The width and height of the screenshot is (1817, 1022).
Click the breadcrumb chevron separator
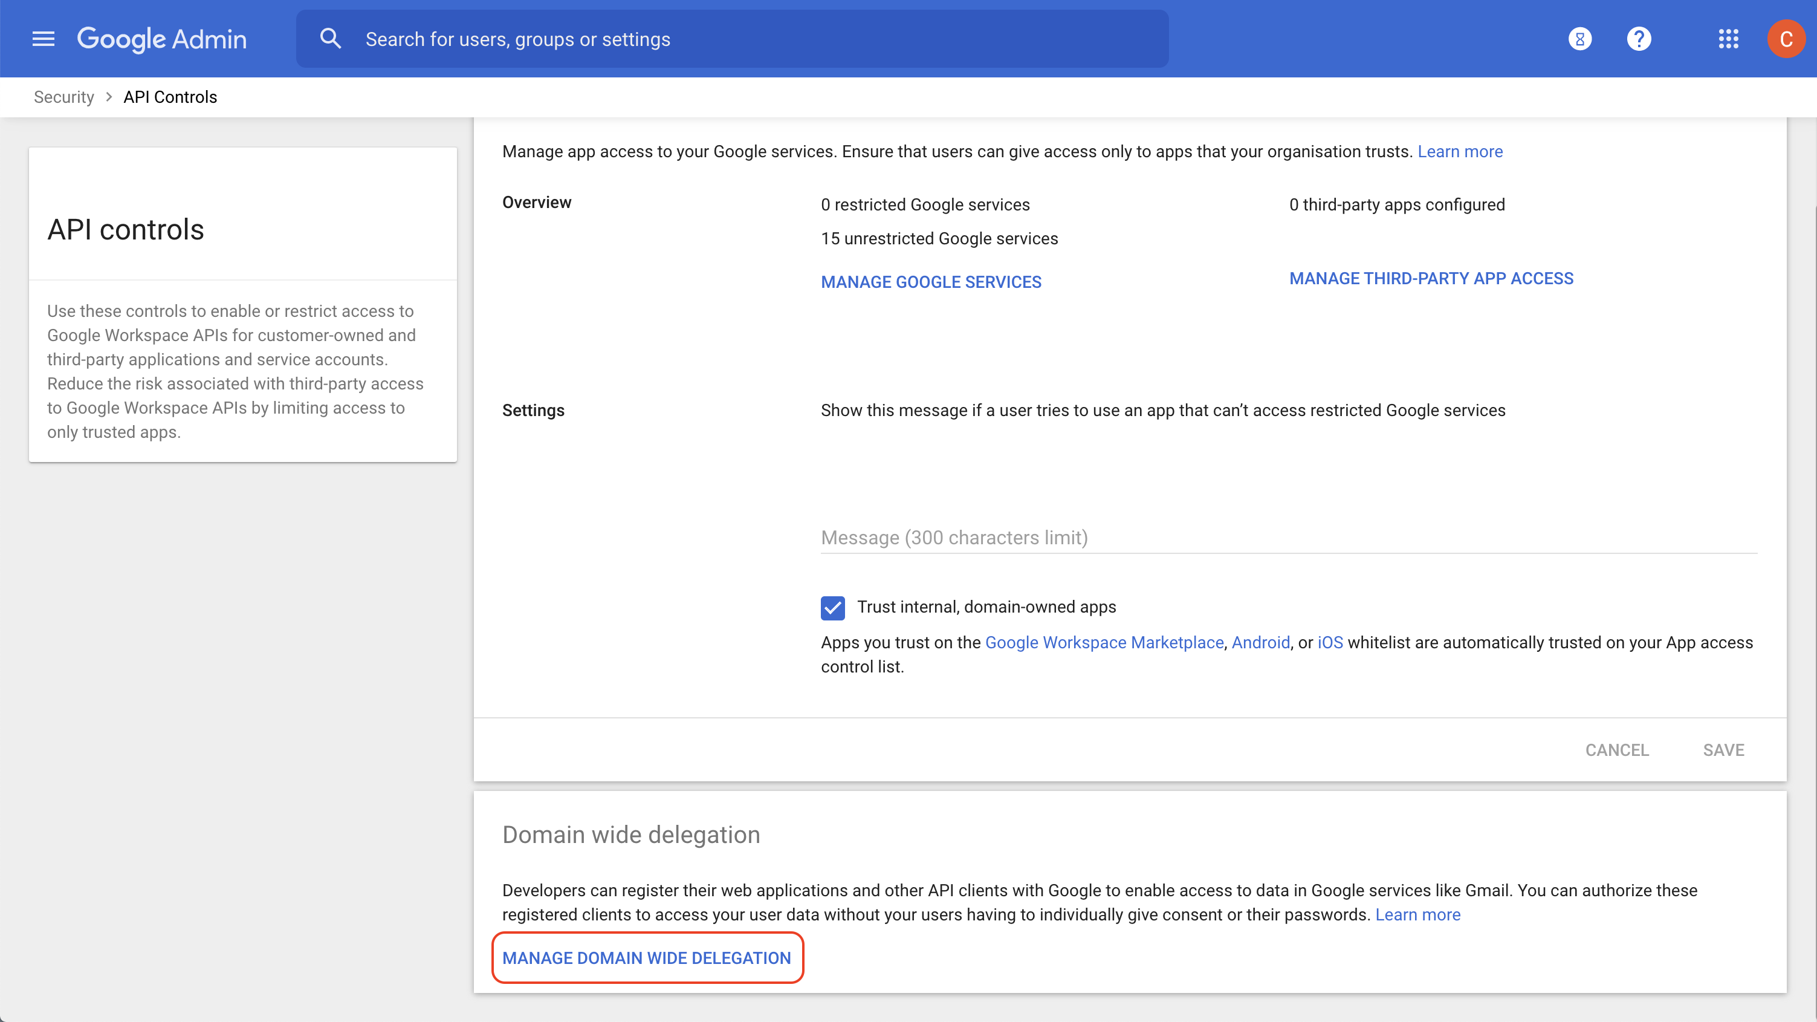[109, 97]
